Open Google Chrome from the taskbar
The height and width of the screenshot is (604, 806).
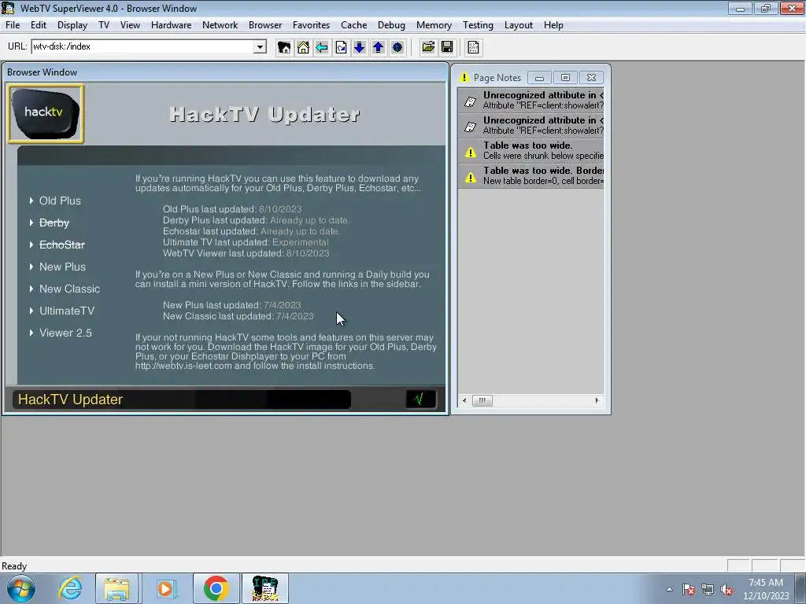click(x=216, y=588)
